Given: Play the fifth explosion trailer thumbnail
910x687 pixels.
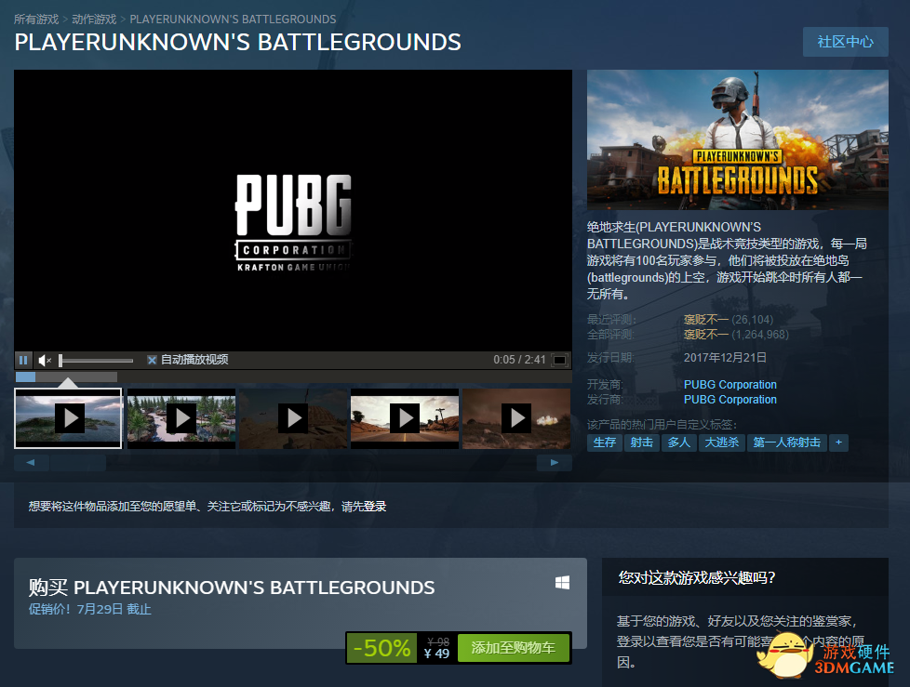Looking at the screenshot, I should click(x=516, y=418).
